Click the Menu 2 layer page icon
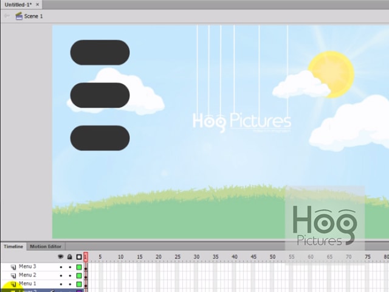389x292 pixels. coord(13,276)
